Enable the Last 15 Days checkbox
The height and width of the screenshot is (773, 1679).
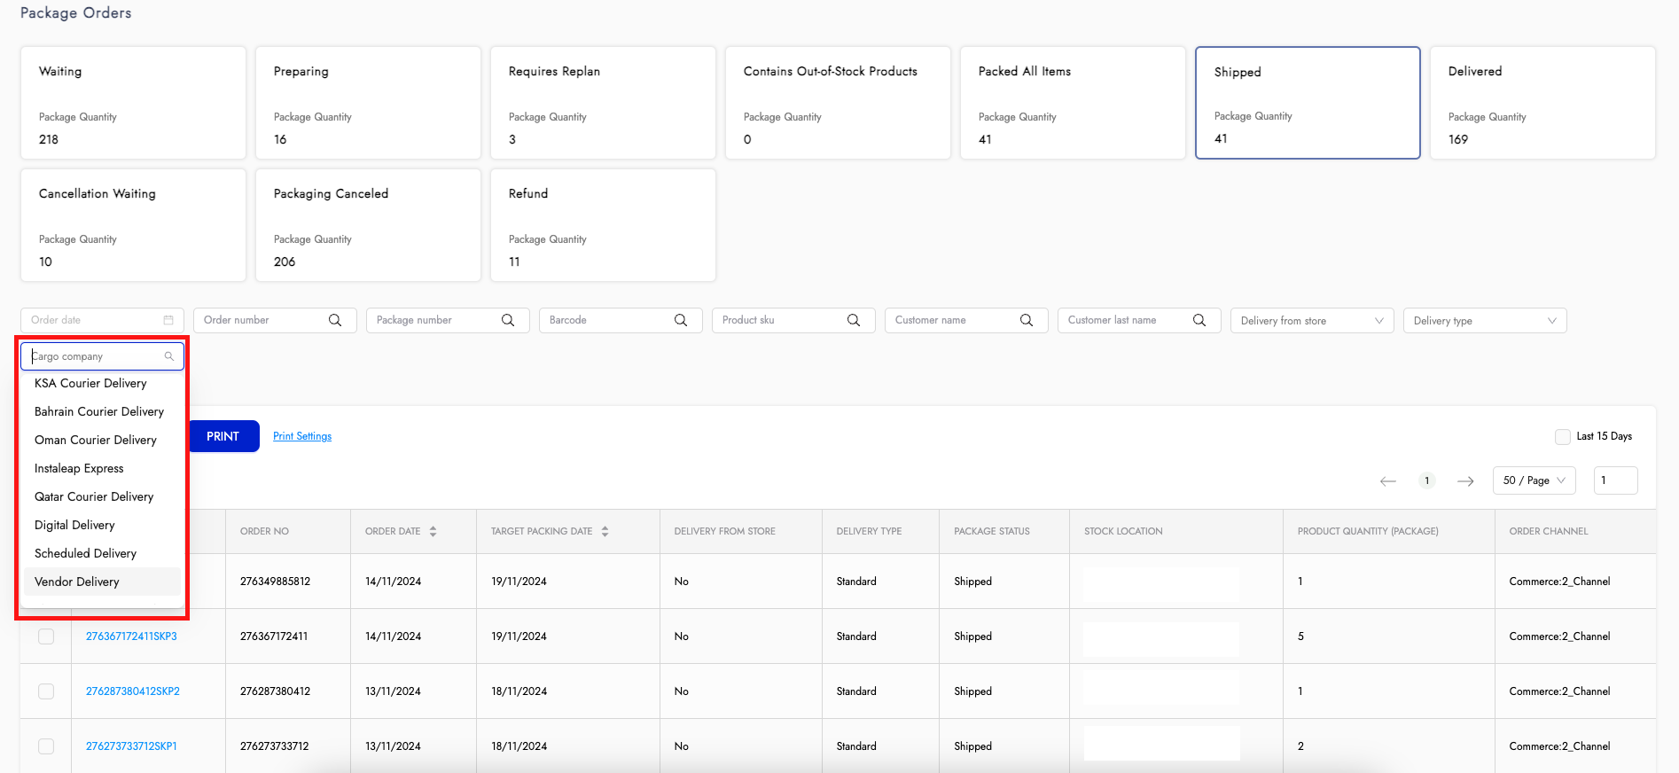click(1562, 436)
